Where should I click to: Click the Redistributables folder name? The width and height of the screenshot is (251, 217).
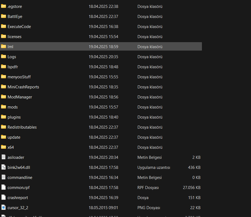coord(22,127)
